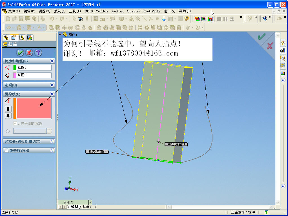Viewport: 288px width, 216px height.
Task: Click the chamfer feature toolbar icon
Action: pyautogui.click(x=105, y=28)
